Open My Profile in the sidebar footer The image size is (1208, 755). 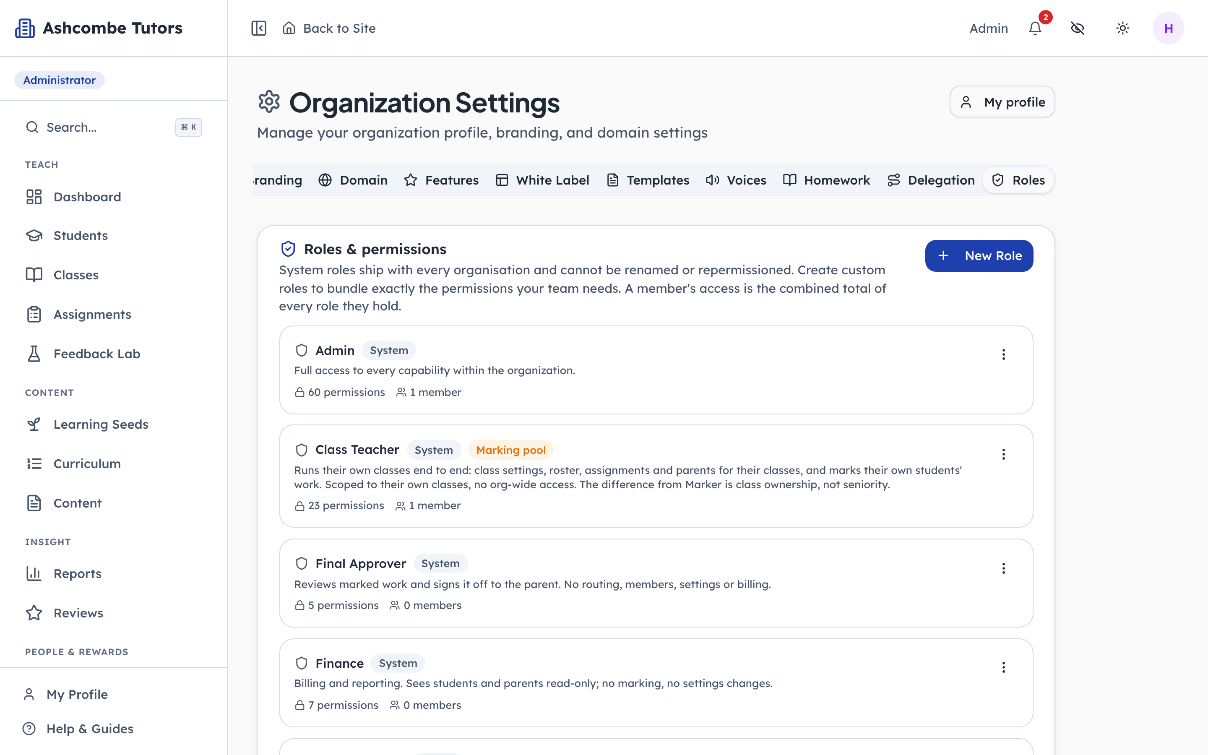pyautogui.click(x=114, y=695)
